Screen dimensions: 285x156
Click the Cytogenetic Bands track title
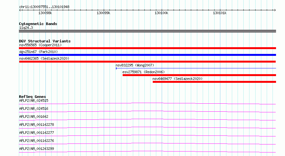38,24
